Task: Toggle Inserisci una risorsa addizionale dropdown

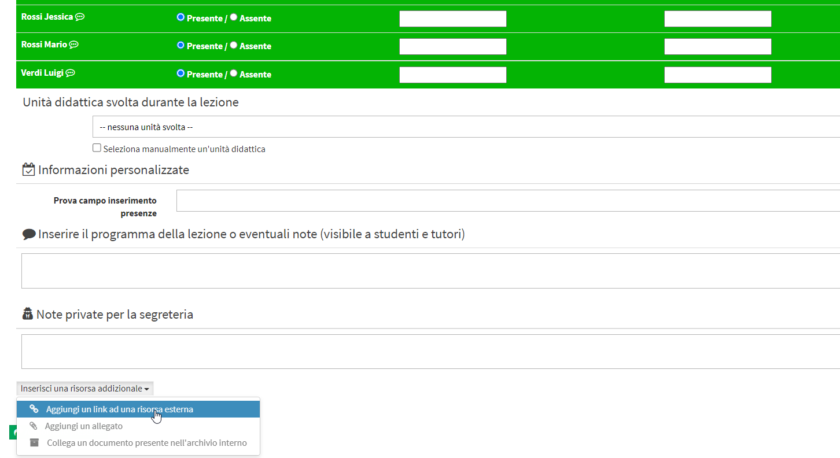Action: pyautogui.click(x=85, y=389)
